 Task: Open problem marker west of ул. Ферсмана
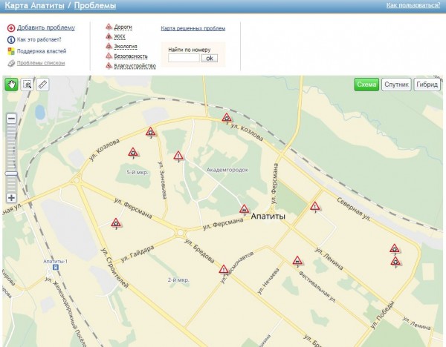(x=116, y=223)
